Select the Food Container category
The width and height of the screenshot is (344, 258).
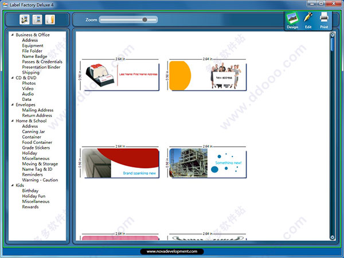(37, 142)
